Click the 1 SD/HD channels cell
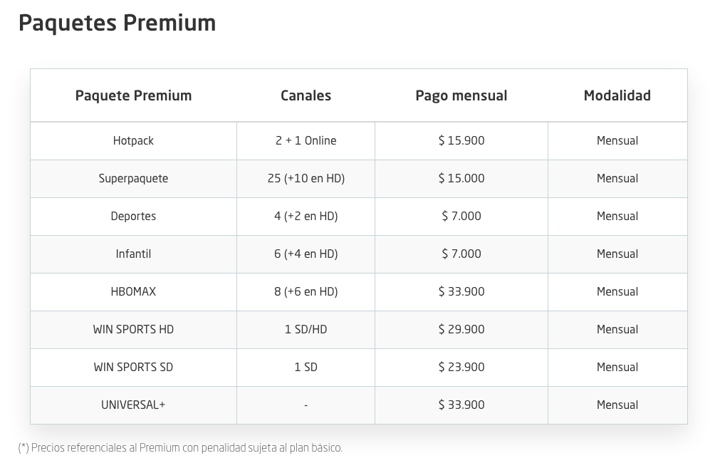The width and height of the screenshot is (720, 463). tap(306, 329)
